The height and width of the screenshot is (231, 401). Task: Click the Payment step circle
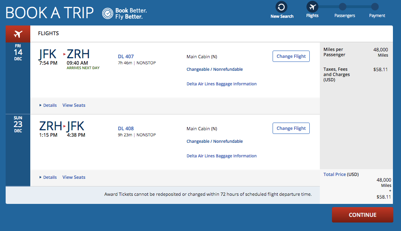[375, 6]
